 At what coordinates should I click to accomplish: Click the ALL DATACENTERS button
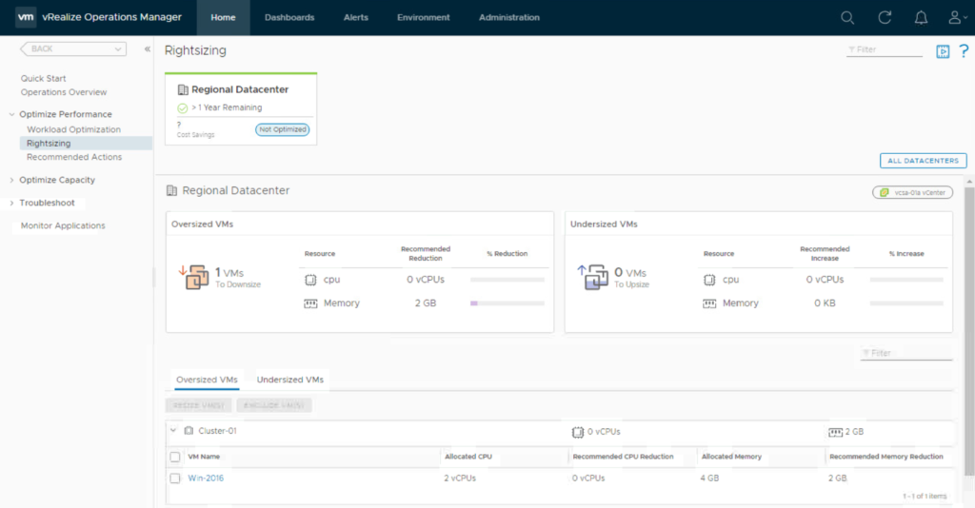923,161
